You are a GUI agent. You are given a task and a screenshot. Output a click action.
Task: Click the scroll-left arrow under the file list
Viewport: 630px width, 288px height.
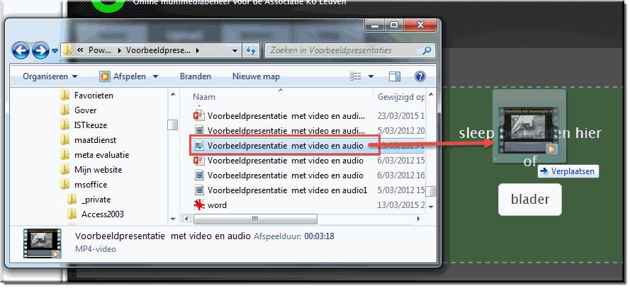pos(186,219)
